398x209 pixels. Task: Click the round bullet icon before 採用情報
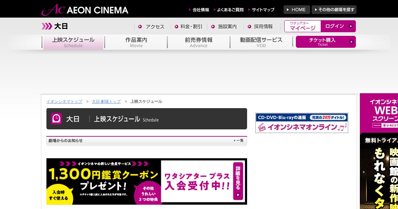click(249, 27)
